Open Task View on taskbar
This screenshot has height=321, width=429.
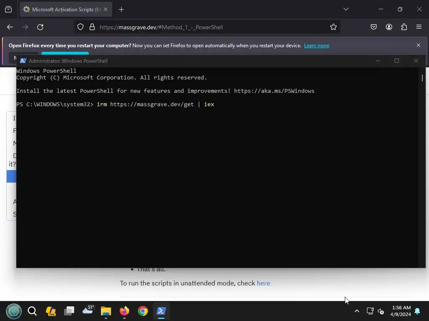click(69, 311)
